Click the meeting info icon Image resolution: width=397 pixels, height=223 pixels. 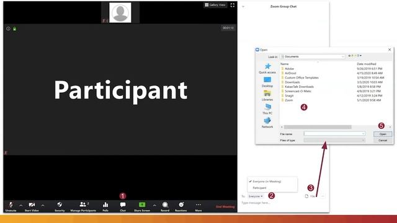pyautogui.click(x=8, y=28)
